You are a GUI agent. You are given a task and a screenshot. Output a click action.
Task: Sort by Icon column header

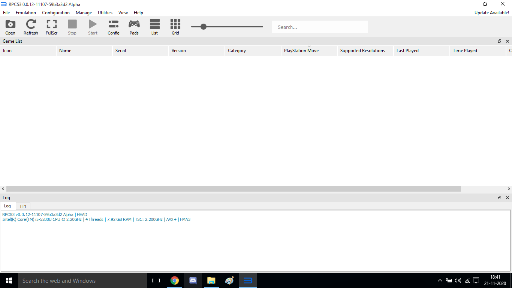click(x=28, y=51)
